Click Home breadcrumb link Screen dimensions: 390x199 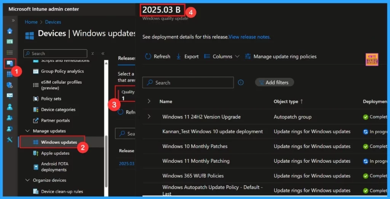[31, 22]
